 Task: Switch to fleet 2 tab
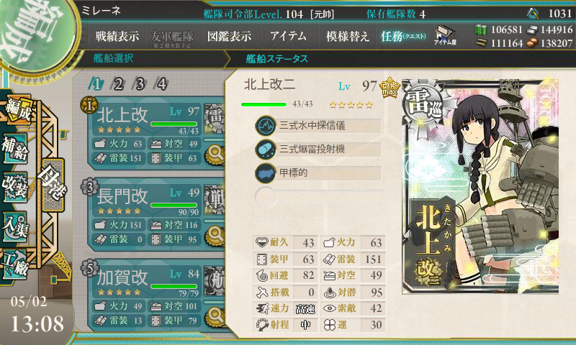(118, 84)
